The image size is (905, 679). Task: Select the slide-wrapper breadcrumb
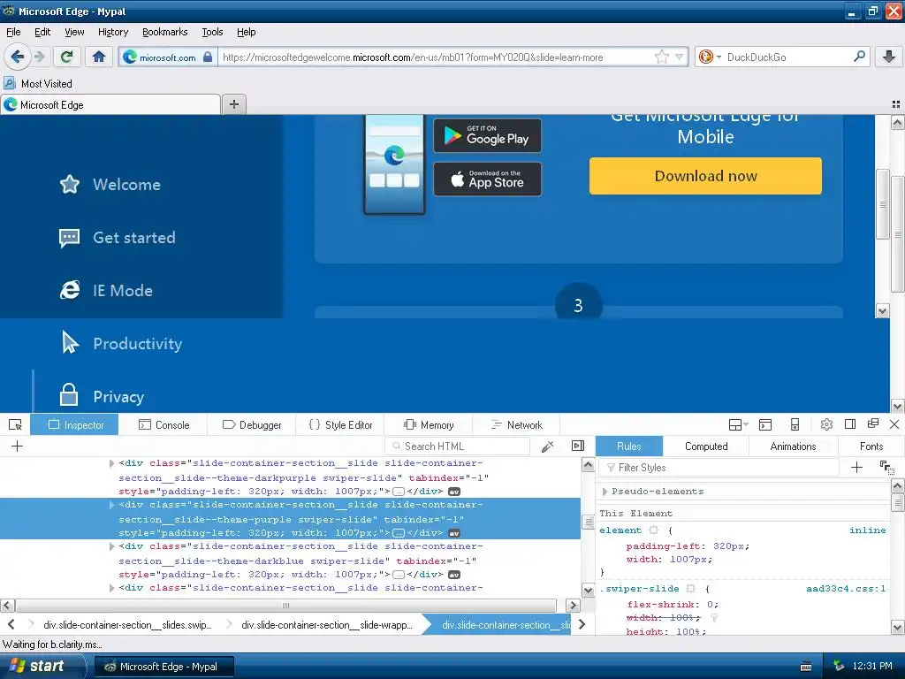327,625
